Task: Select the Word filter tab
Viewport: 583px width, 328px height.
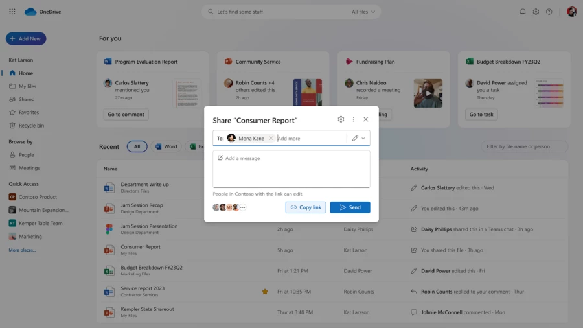Action: click(166, 146)
